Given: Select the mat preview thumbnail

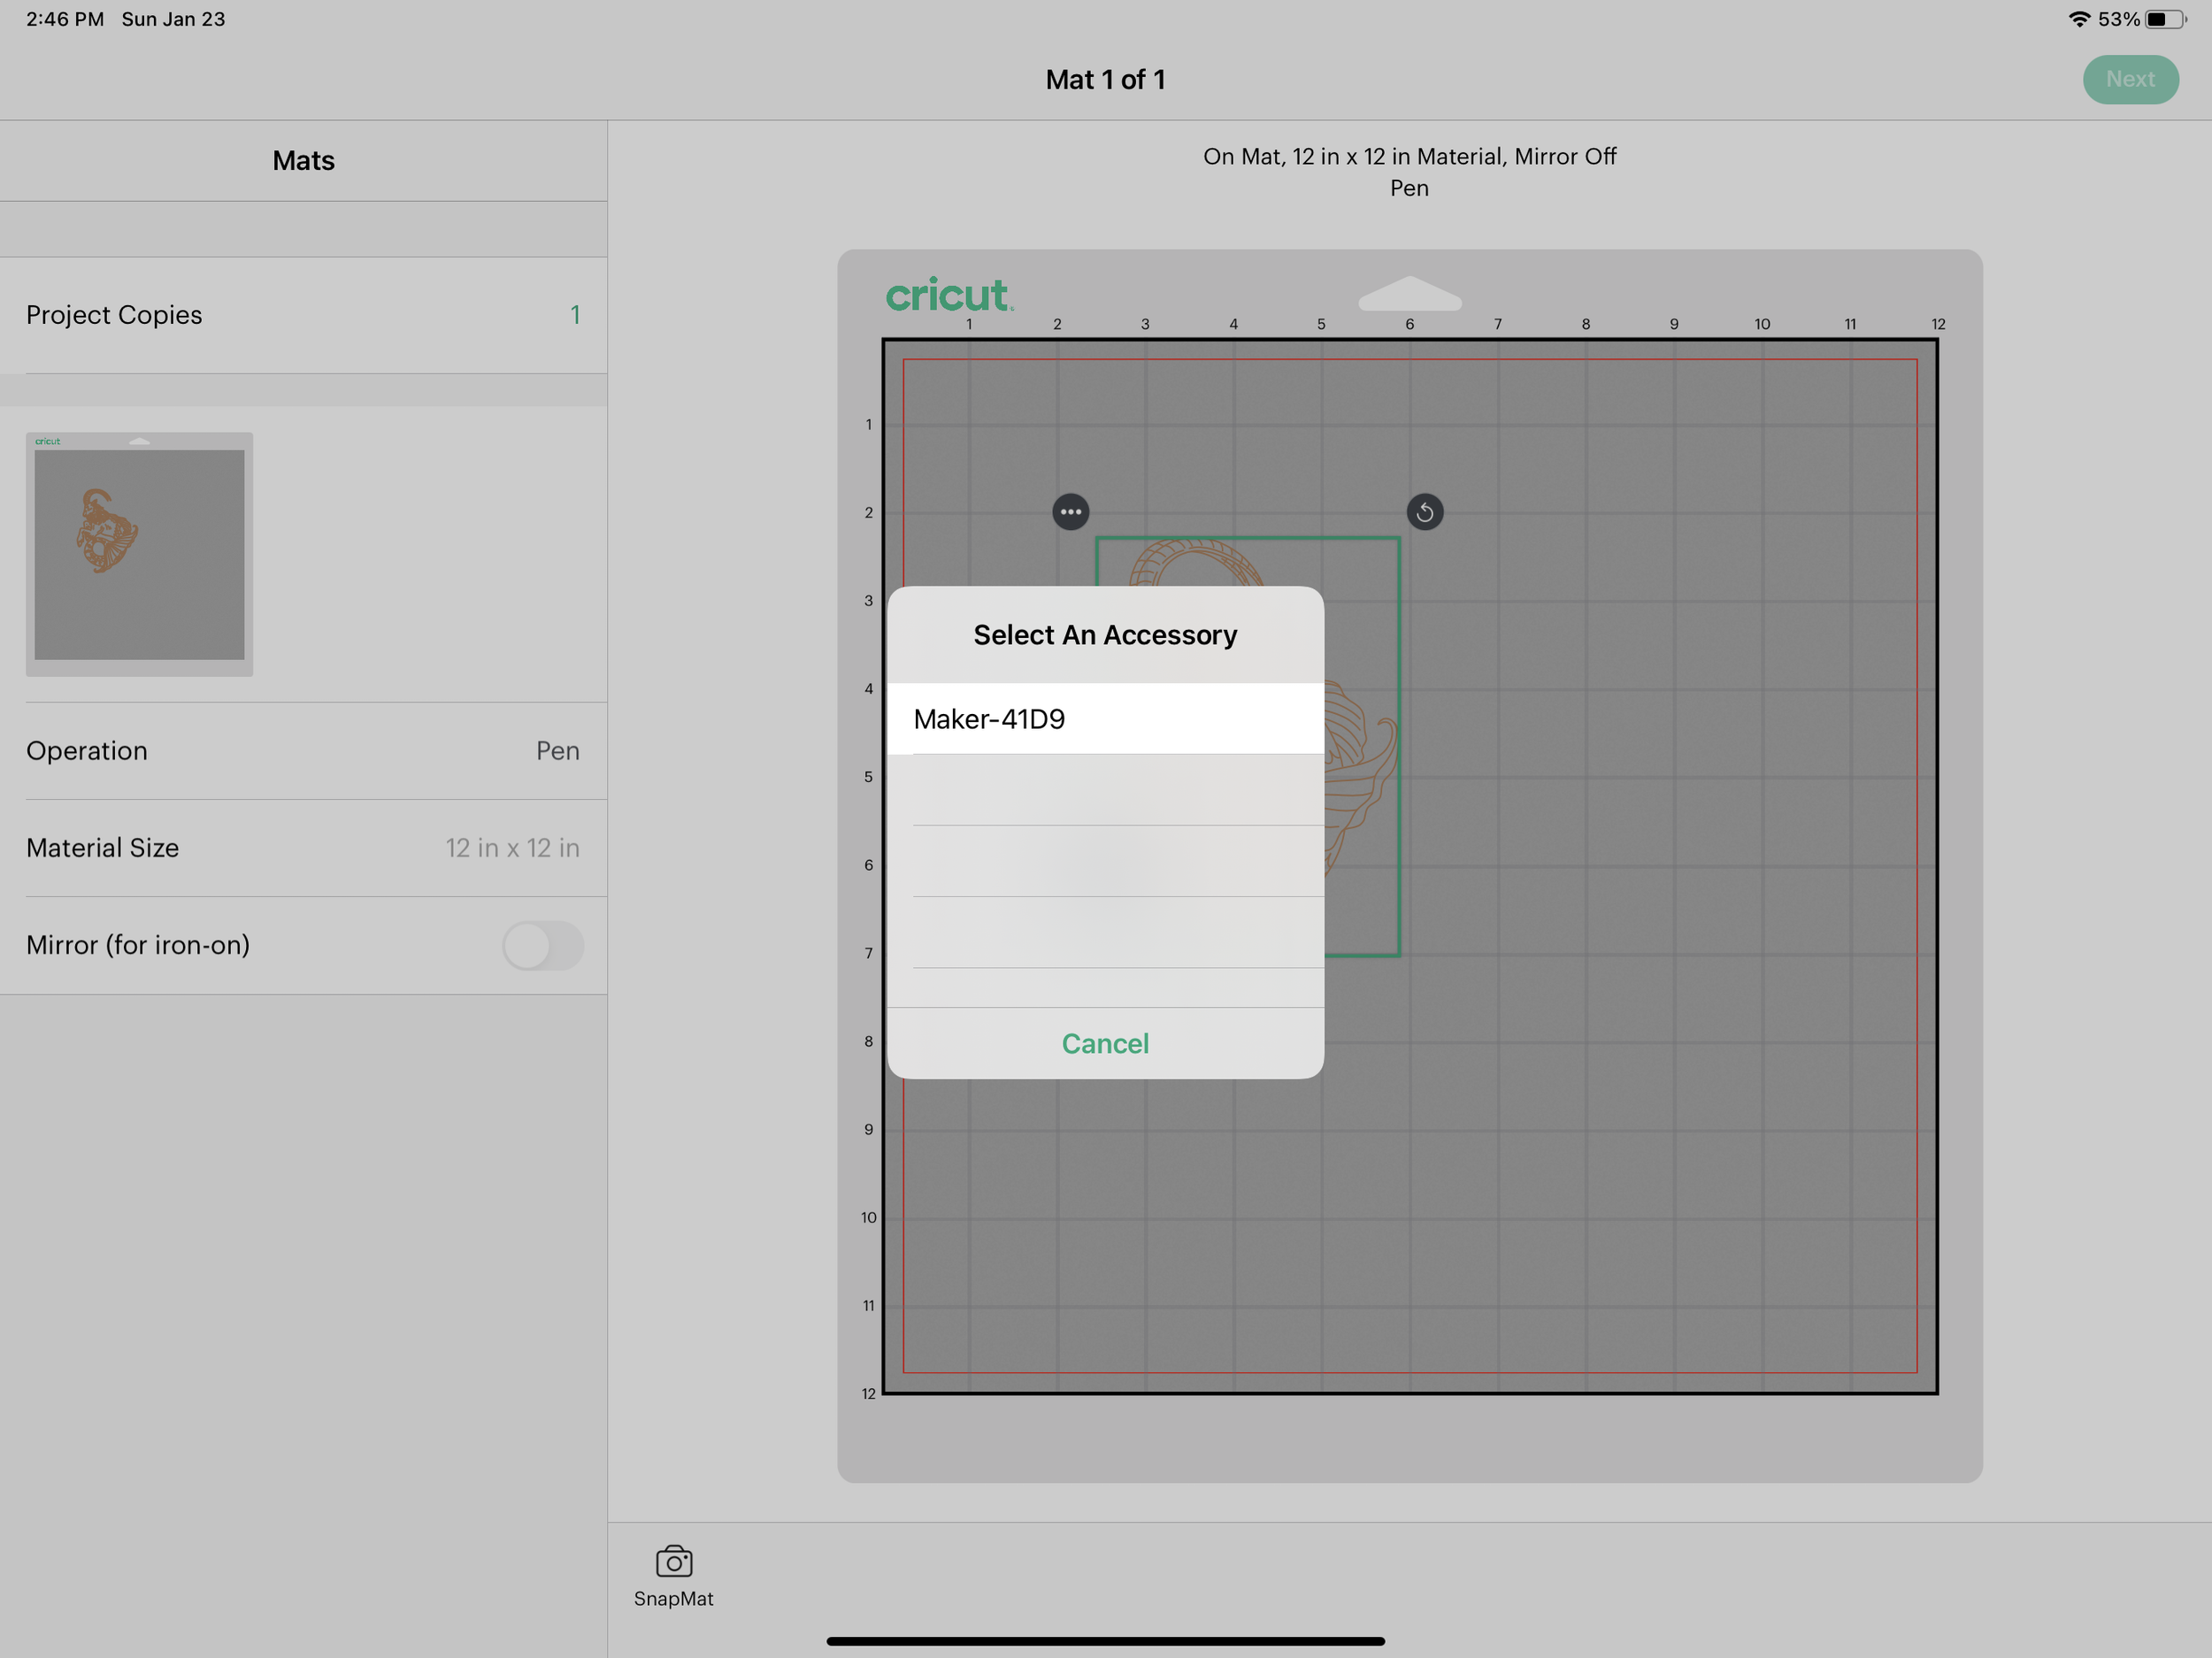Looking at the screenshot, I should tap(139, 554).
